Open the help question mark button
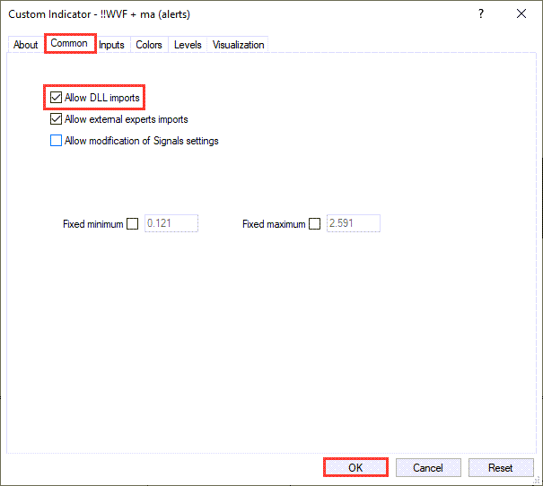This screenshot has height=486, width=543. [481, 13]
